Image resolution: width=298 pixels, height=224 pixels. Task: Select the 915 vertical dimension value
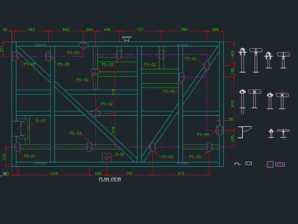[x=232, y=103]
